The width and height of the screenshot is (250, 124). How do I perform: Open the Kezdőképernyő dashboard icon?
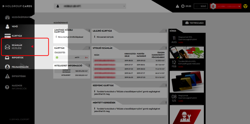[x=7, y=17]
